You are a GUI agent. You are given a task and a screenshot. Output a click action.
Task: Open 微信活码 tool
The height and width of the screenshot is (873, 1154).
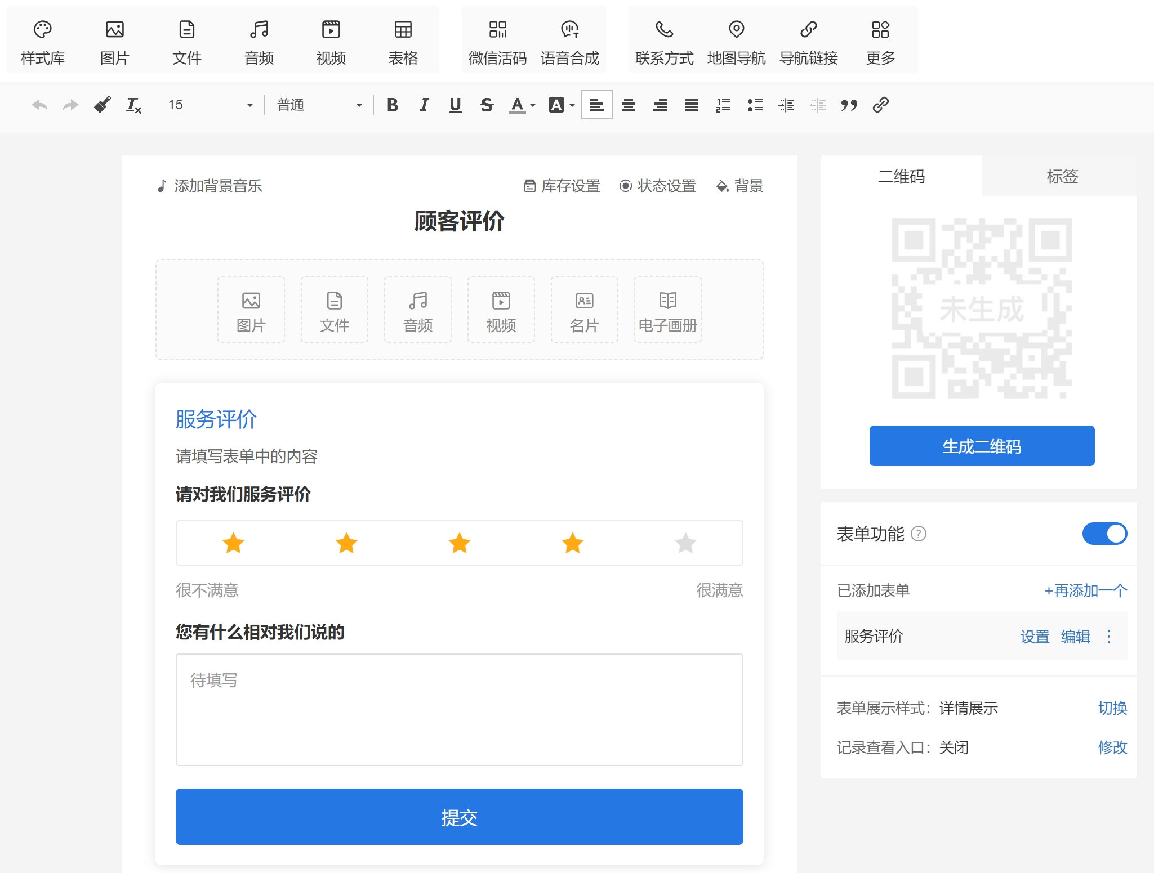498,42
